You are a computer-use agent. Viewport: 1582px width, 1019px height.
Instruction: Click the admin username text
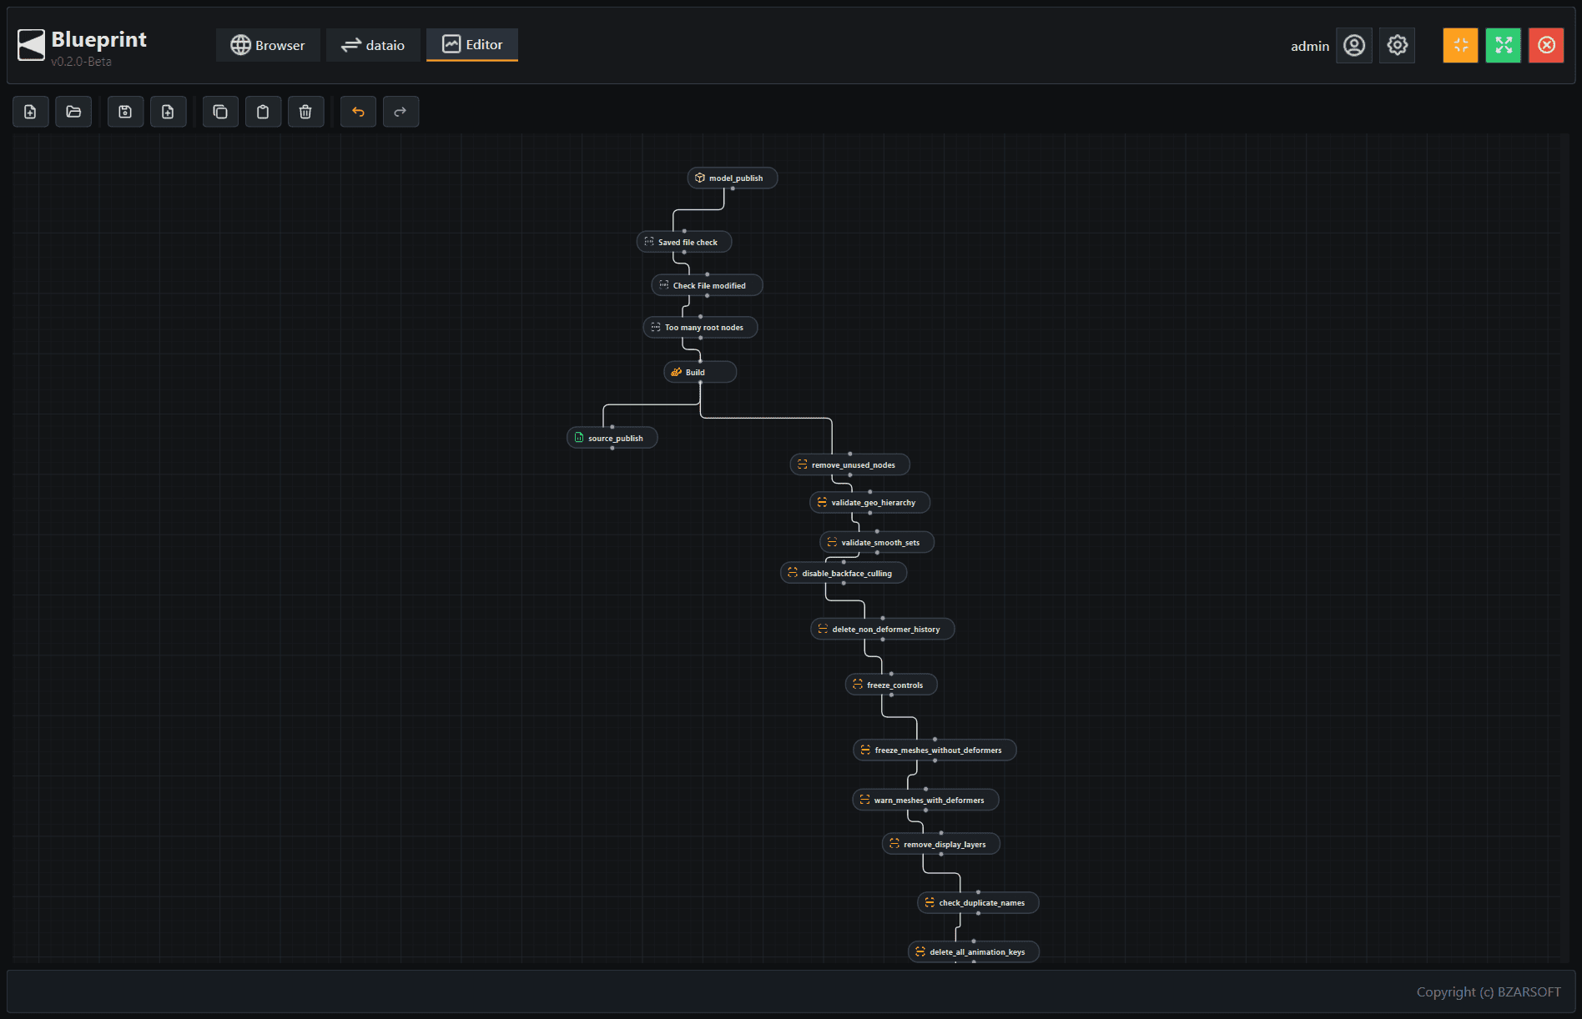coord(1310,46)
